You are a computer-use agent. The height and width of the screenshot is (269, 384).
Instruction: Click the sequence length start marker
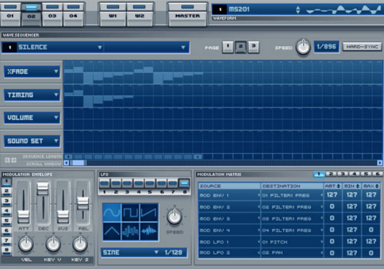point(68,156)
